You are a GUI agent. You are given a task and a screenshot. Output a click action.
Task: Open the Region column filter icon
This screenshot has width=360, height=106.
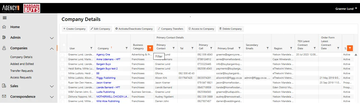[x=291, y=48]
